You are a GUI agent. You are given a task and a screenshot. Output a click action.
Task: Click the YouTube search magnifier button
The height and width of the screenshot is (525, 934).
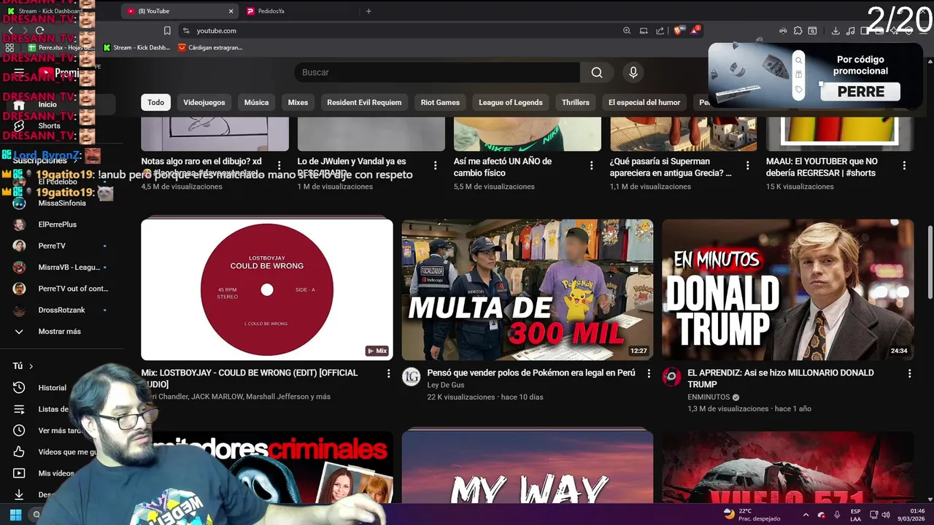click(597, 72)
